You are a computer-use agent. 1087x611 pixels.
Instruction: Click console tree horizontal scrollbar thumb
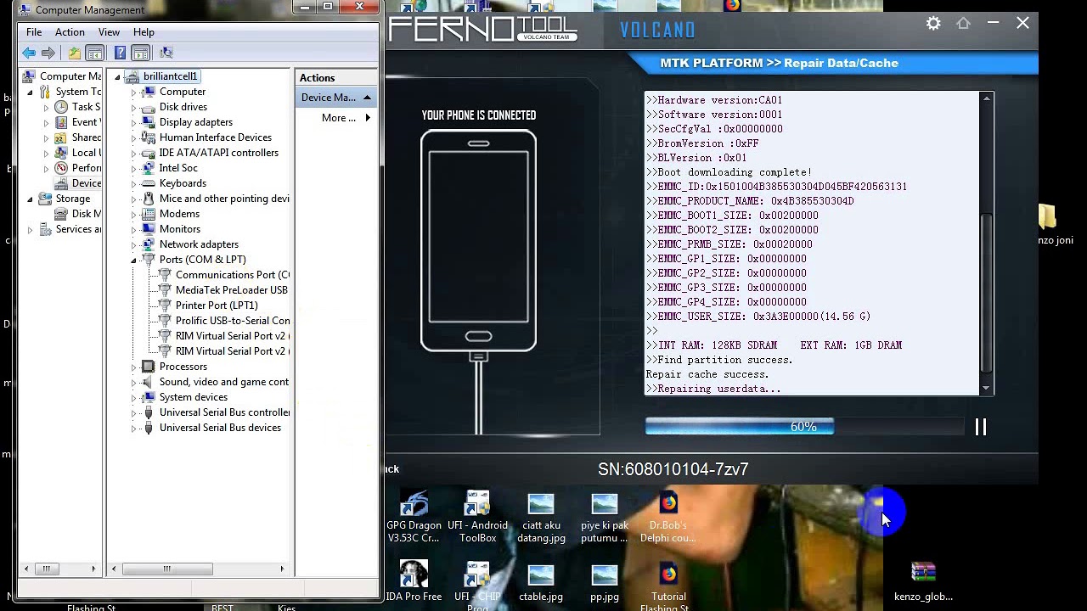coord(47,569)
